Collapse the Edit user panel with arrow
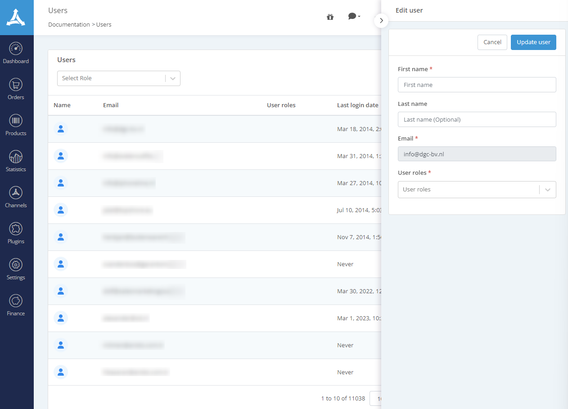 (381, 20)
